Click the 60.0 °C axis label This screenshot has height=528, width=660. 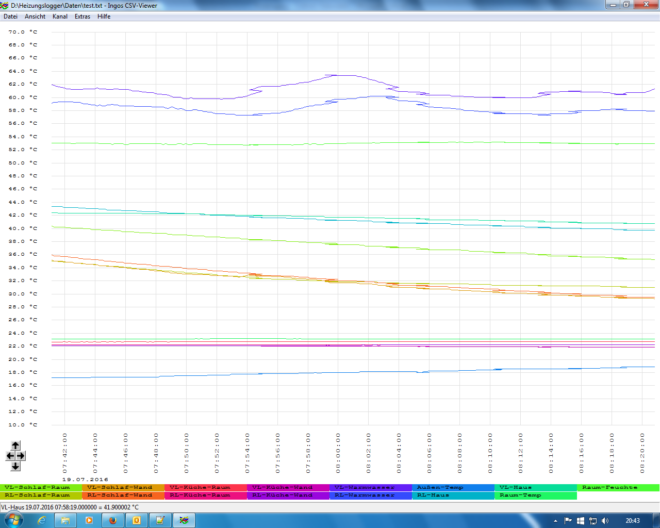(x=23, y=97)
